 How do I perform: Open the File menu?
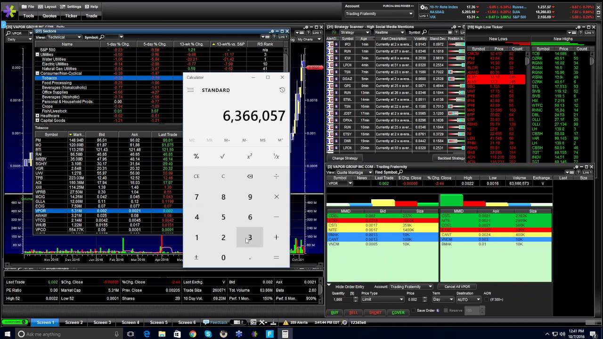click(28, 7)
